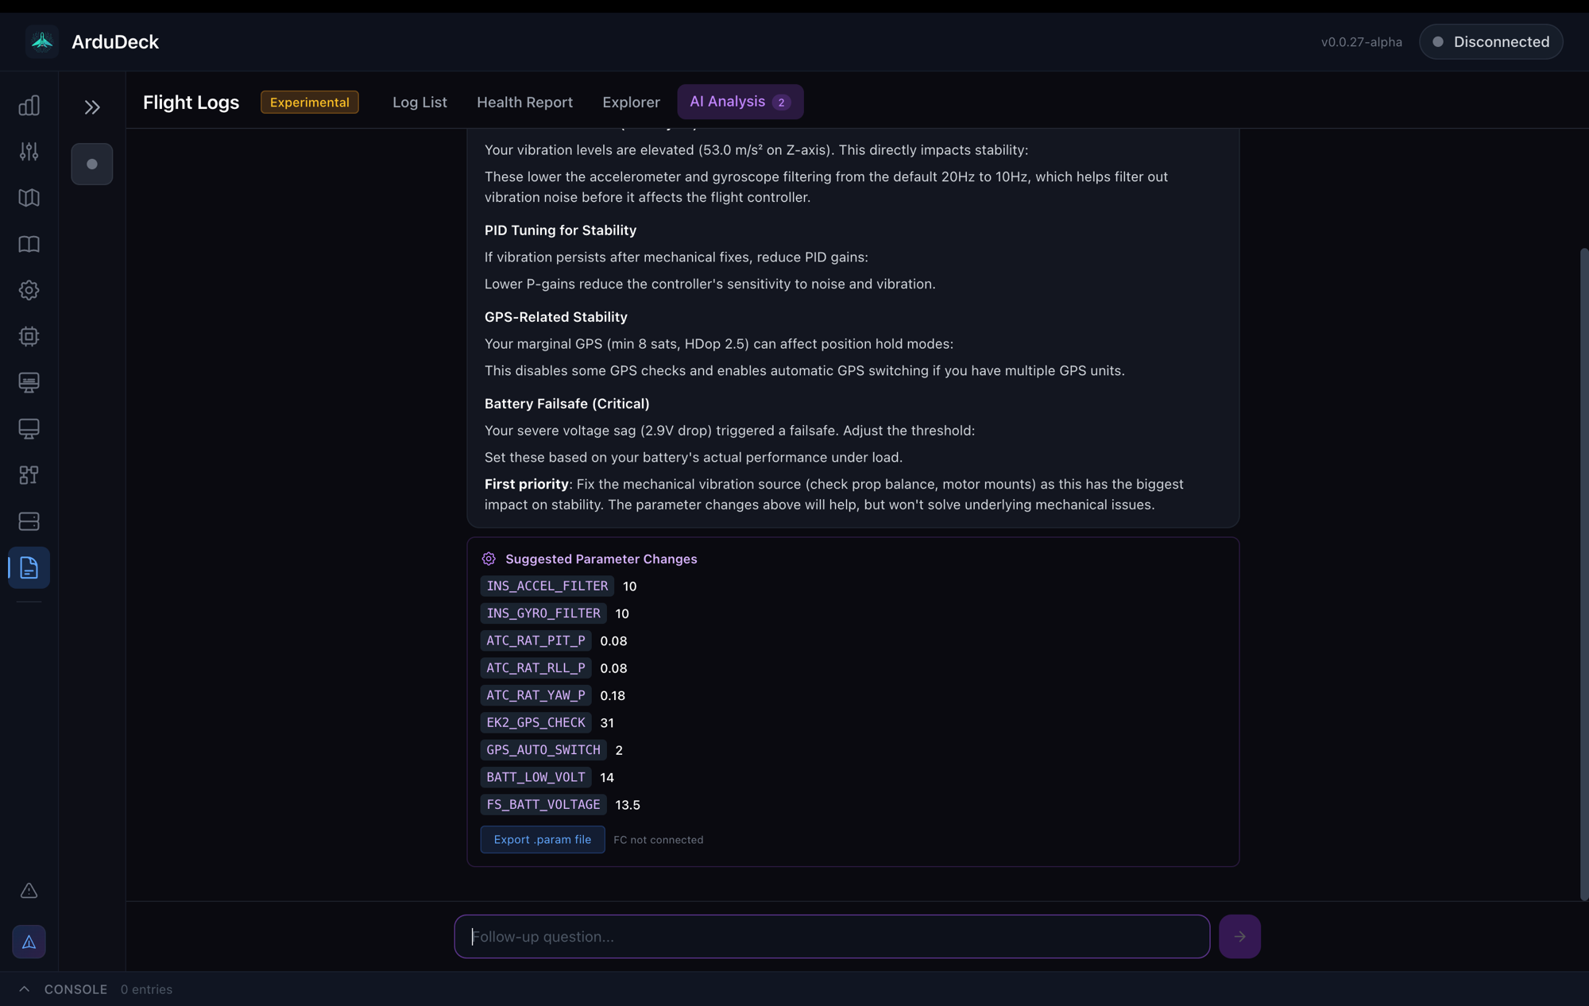Send the follow-up question with arrow button
This screenshot has width=1589, height=1006.
click(1239, 936)
